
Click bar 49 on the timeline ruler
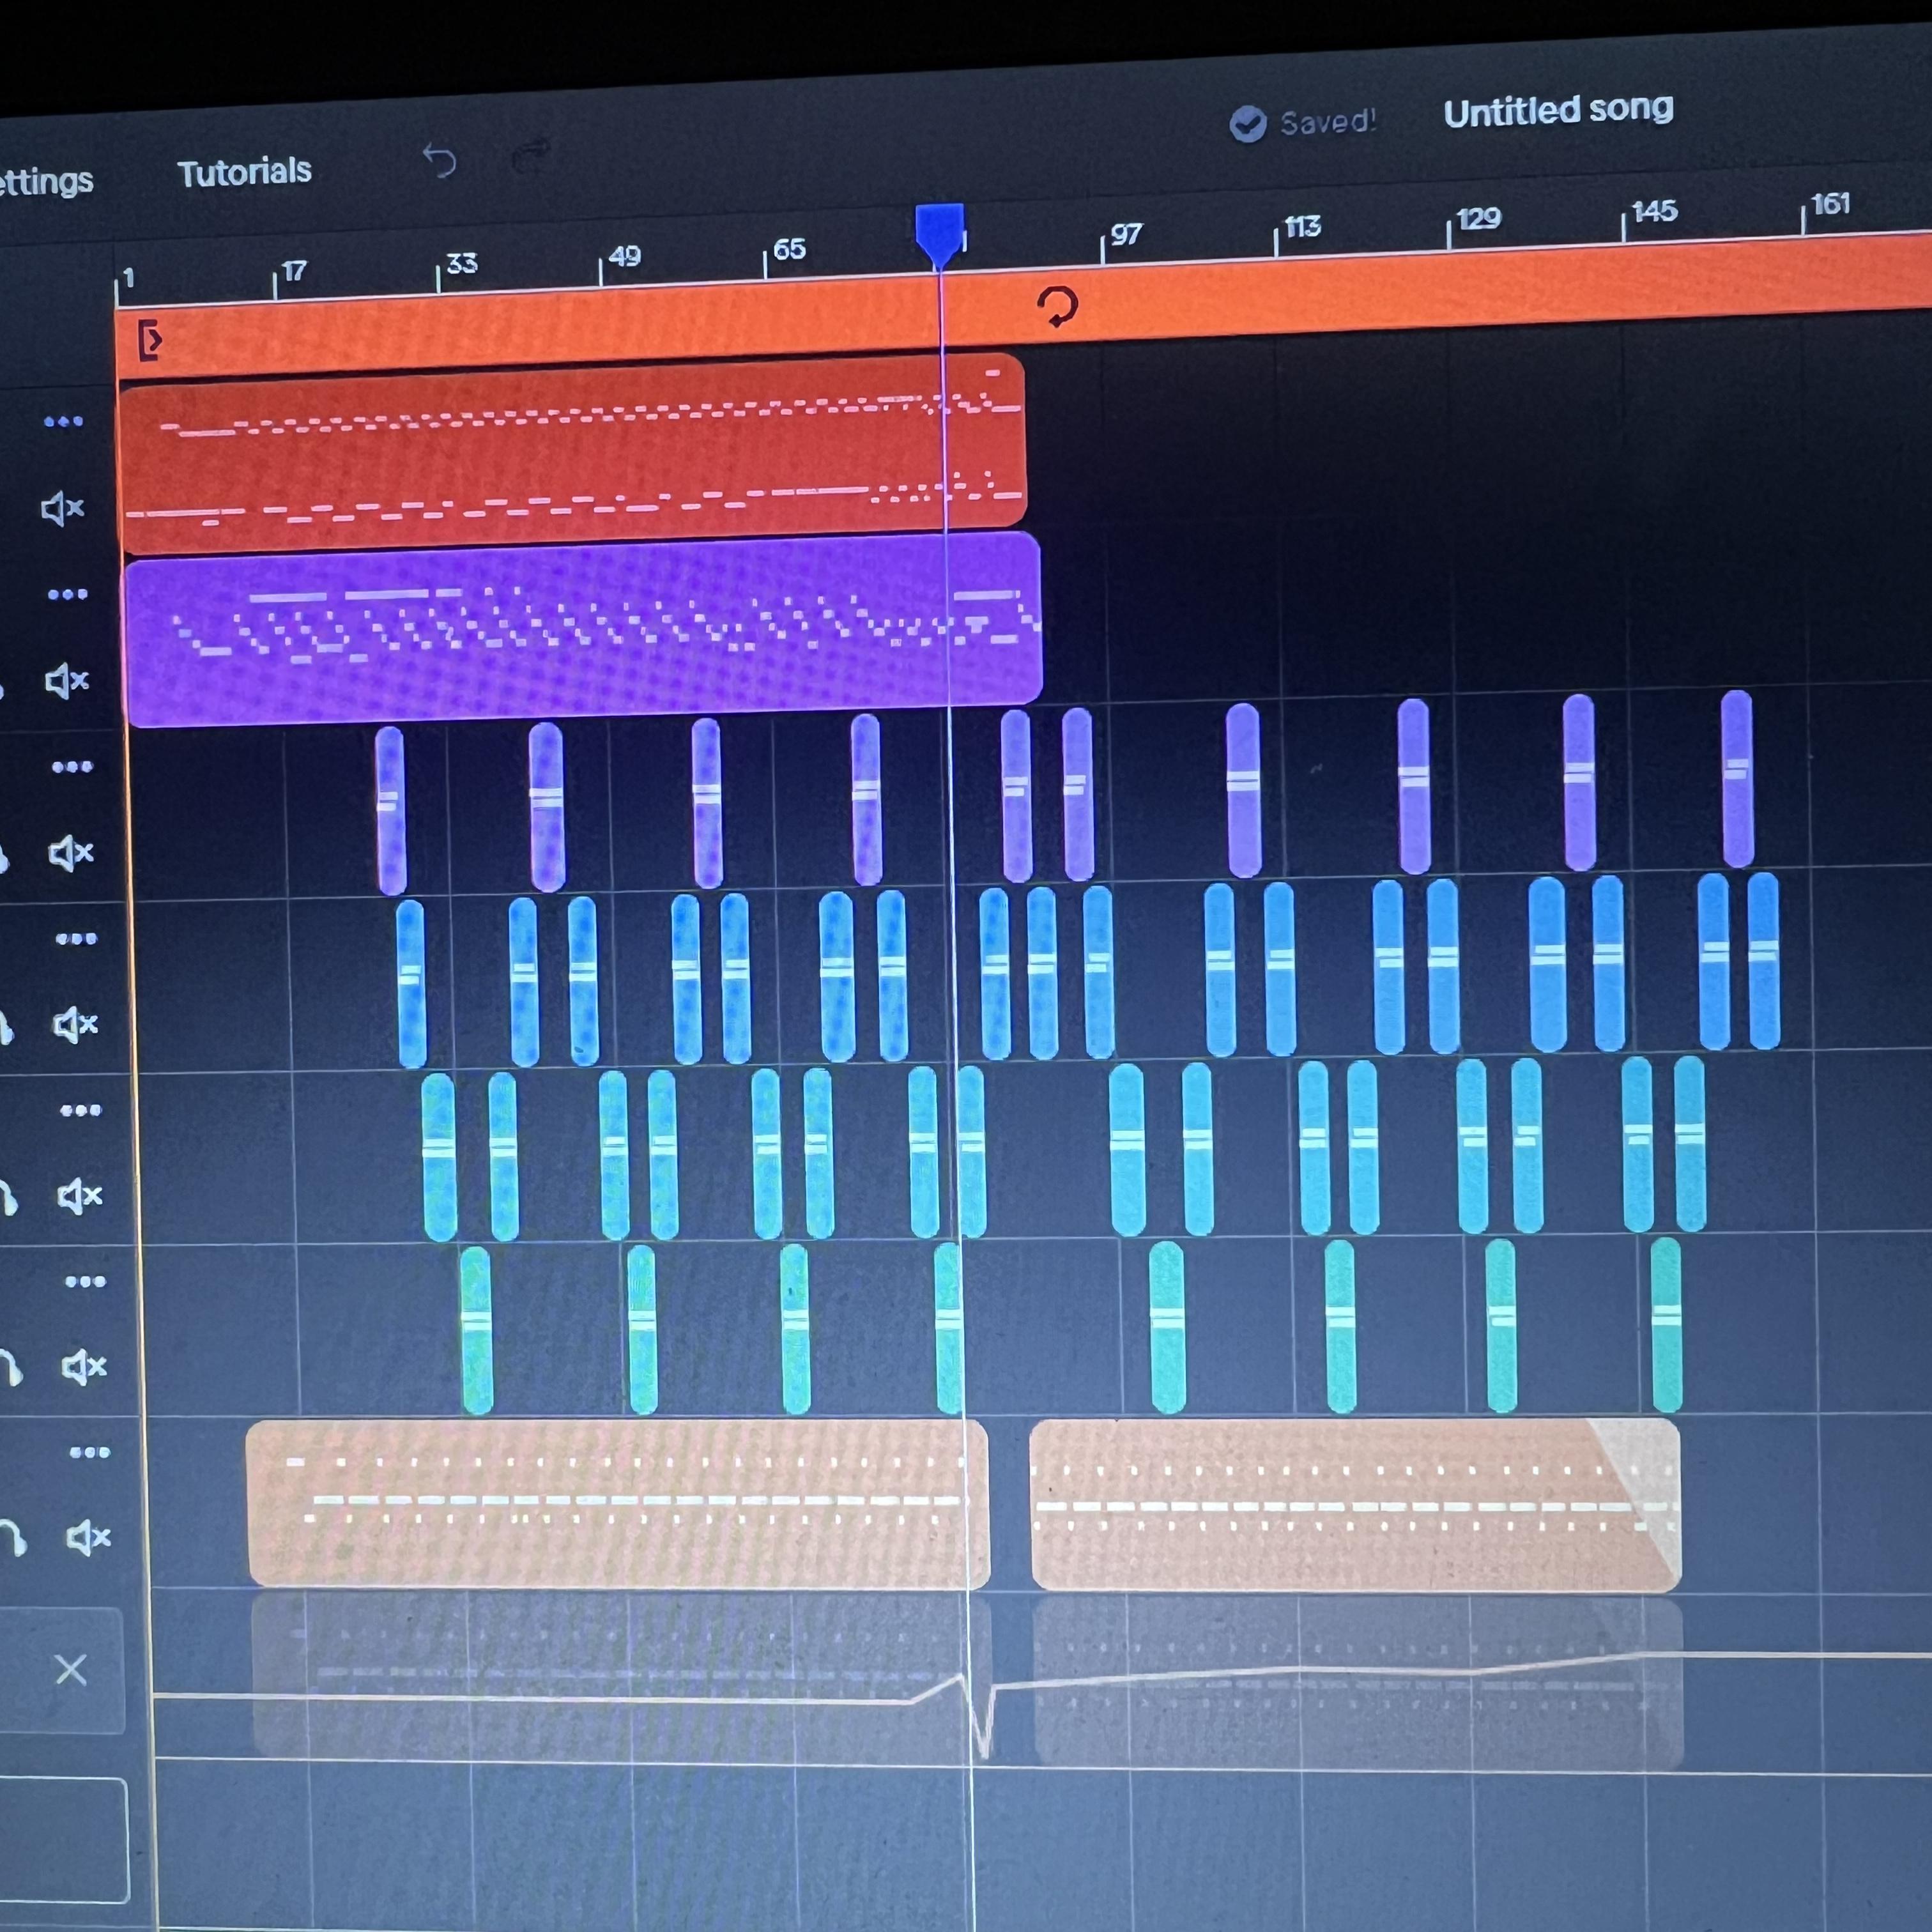(x=624, y=257)
